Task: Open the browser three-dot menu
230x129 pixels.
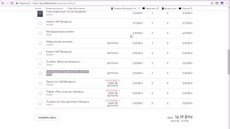Action: tap(227, 3)
